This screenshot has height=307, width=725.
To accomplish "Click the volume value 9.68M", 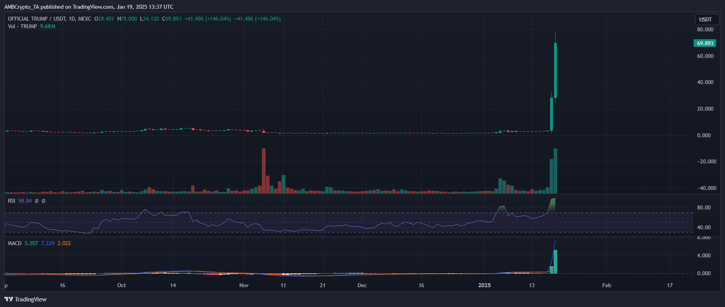I will tap(48, 26).
